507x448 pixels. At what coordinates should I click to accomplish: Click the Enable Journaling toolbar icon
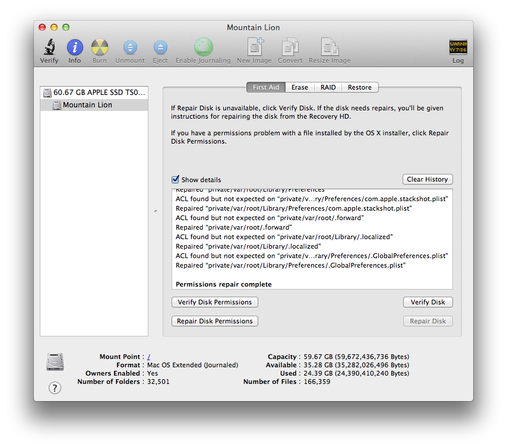204,47
